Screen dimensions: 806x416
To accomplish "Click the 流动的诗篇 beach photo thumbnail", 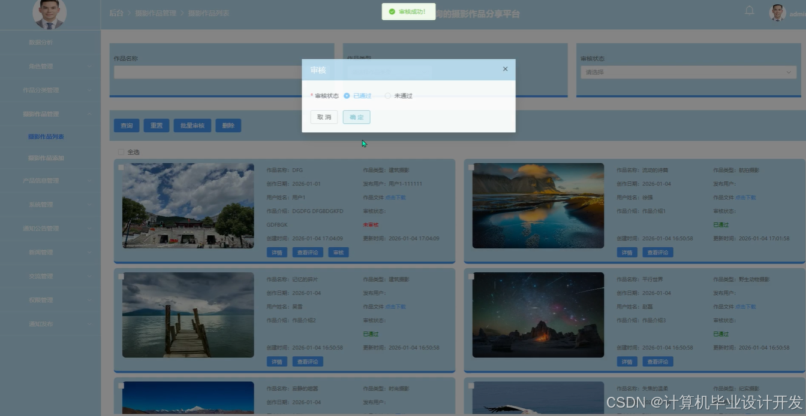I will 539,205.
